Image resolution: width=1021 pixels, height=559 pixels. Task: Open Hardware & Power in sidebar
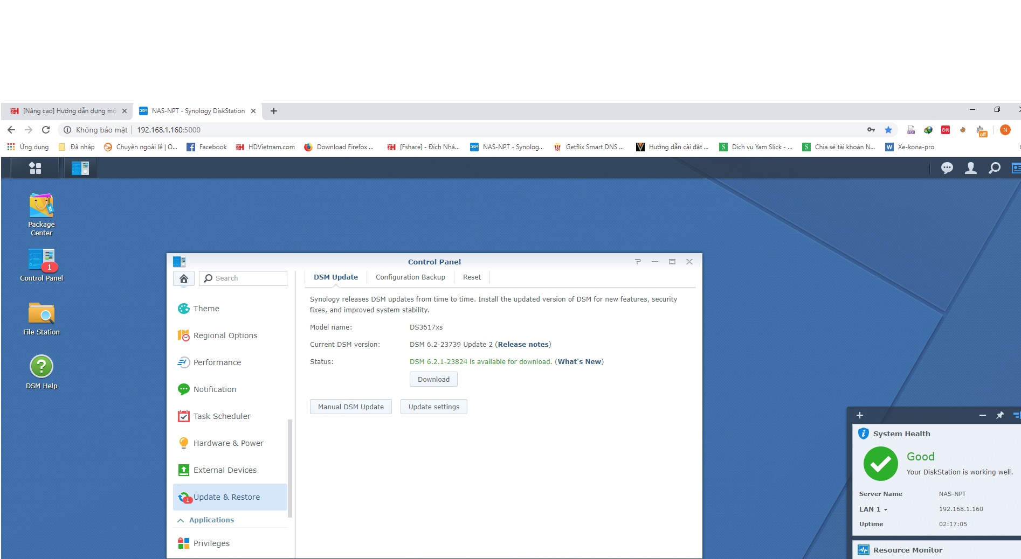click(x=230, y=443)
